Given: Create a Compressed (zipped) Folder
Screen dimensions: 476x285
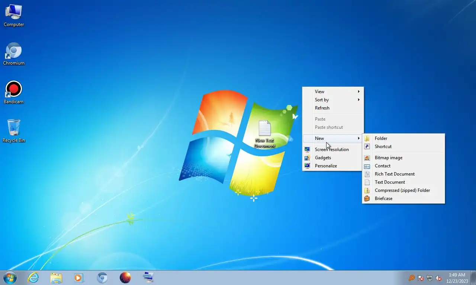Looking at the screenshot, I should coord(403,190).
